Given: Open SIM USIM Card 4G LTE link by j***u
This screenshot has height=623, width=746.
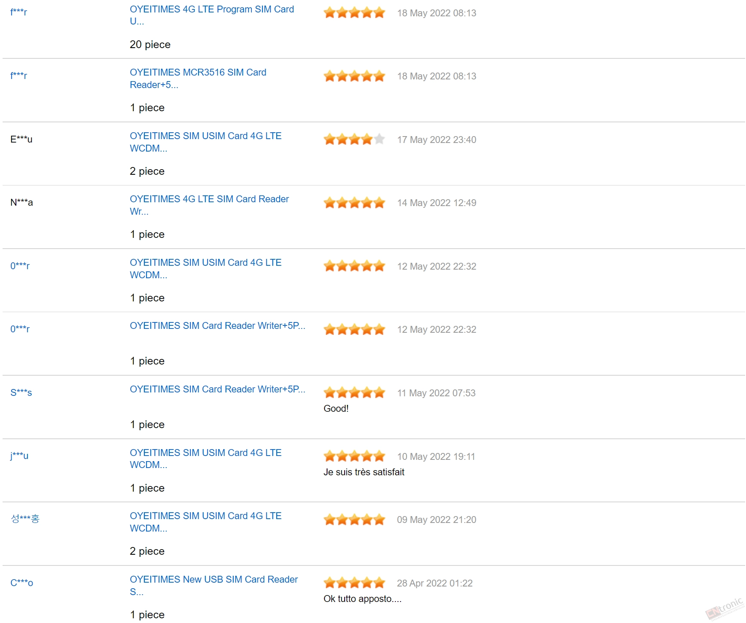Looking at the screenshot, I should tap(206, 459).
